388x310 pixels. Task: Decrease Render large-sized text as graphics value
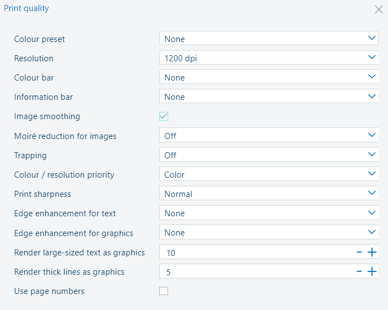point(359,252)
